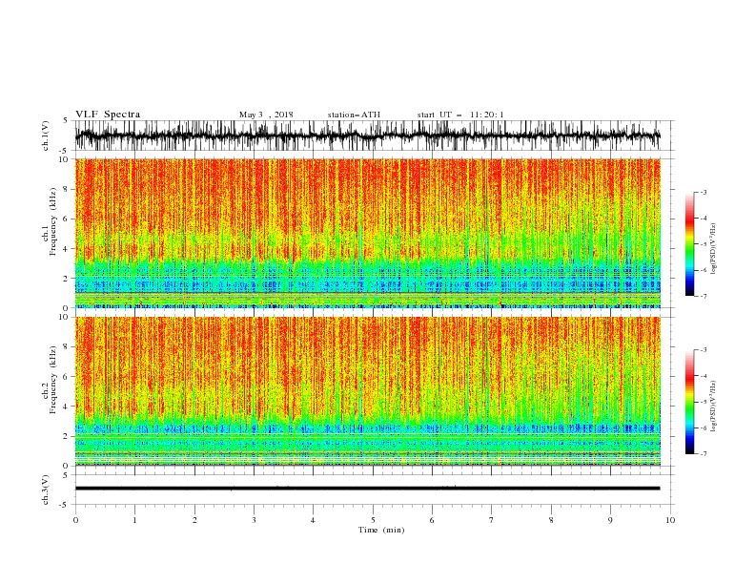Click the "-5" tick on ch.1 colorbar
Image resolution: width=755 pixels, height=584 pixels.
(704, 244)
